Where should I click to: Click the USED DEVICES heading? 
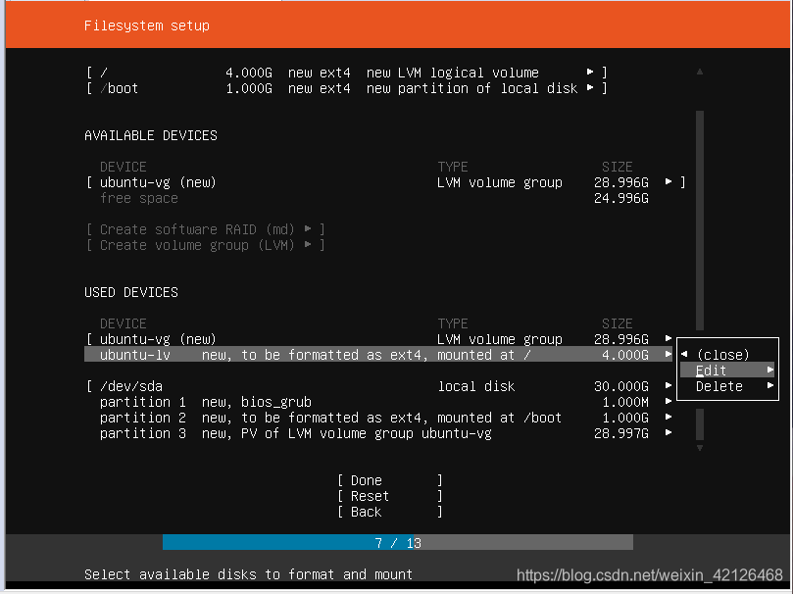[x=131, y=292]
